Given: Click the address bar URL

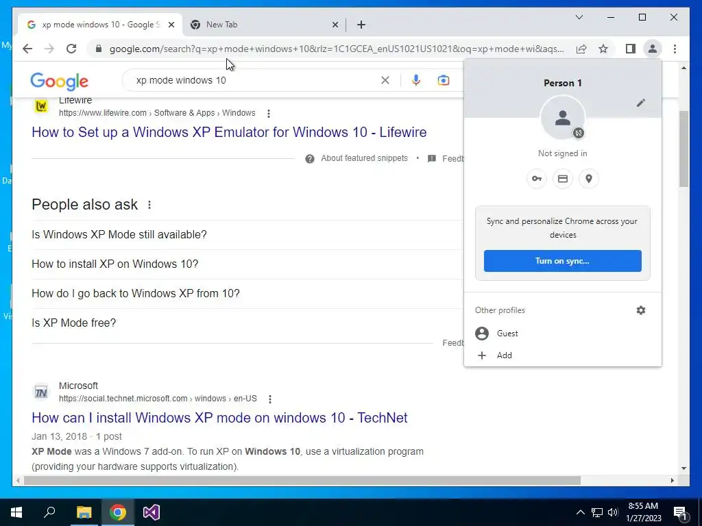Looking at the screenshot, I should pos(337,49).
